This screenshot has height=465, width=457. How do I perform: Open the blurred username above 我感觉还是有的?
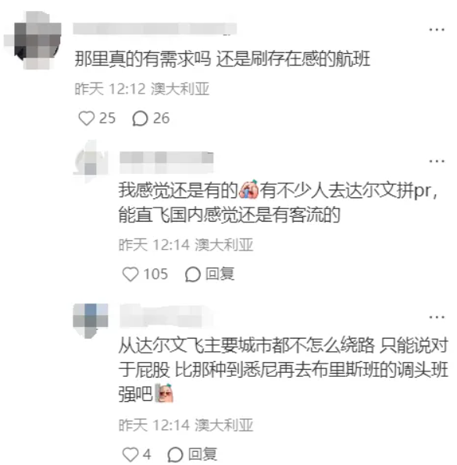coord(166,162)
